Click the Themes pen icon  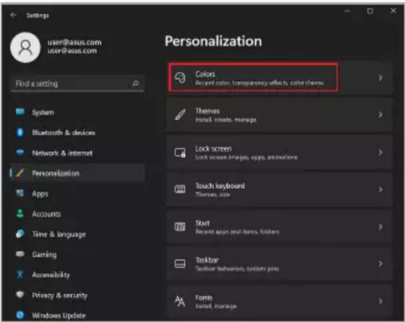point(180,114)
